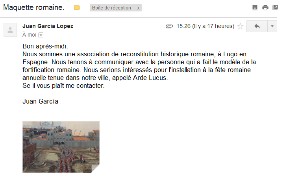
Task: Click the Juan García signature text
Action: tap(41, 101)
